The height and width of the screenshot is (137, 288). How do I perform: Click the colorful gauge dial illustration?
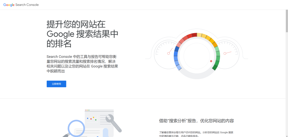point(197,54)
